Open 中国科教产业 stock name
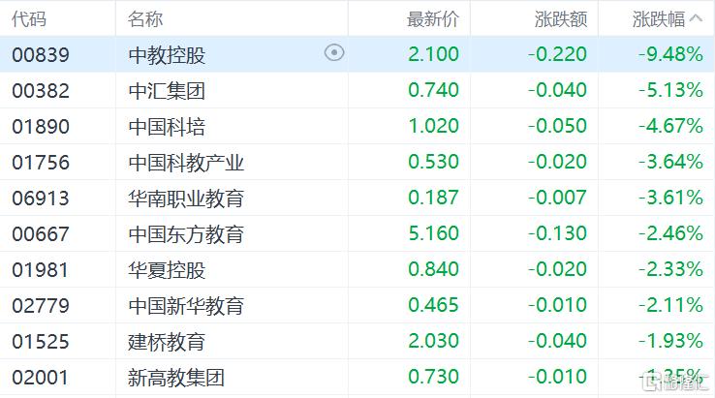Screen dimensions: 715x398 tap(186, 163)
